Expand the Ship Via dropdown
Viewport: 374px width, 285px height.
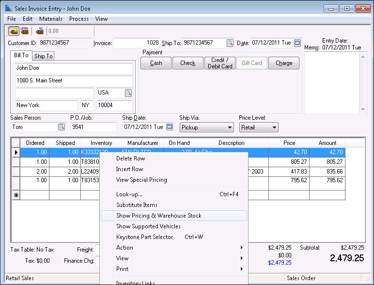point(230,127)
